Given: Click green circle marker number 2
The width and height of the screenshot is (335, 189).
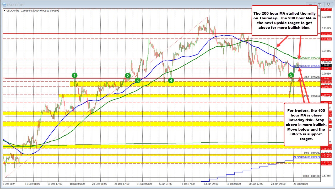Looking at the screenshot, I should [x=128, y=76].
